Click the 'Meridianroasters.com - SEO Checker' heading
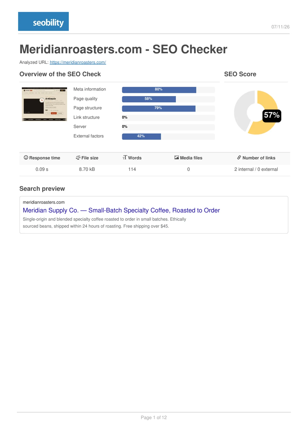The width and height of the screenshot is (308, 437). coord(123,49)
